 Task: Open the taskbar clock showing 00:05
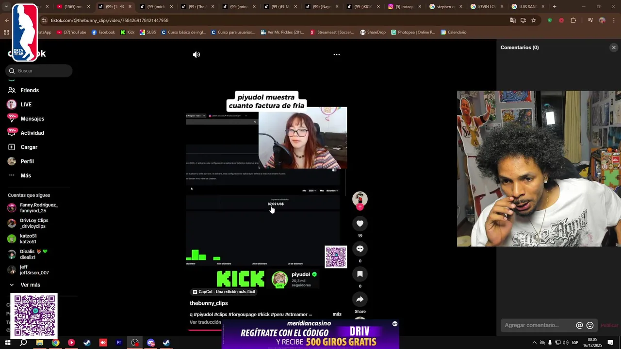pos(592,343)
